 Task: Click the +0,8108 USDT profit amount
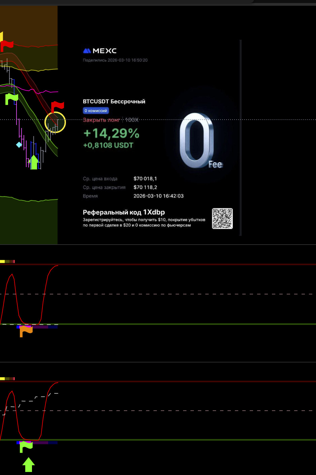[x=108, y=146]
